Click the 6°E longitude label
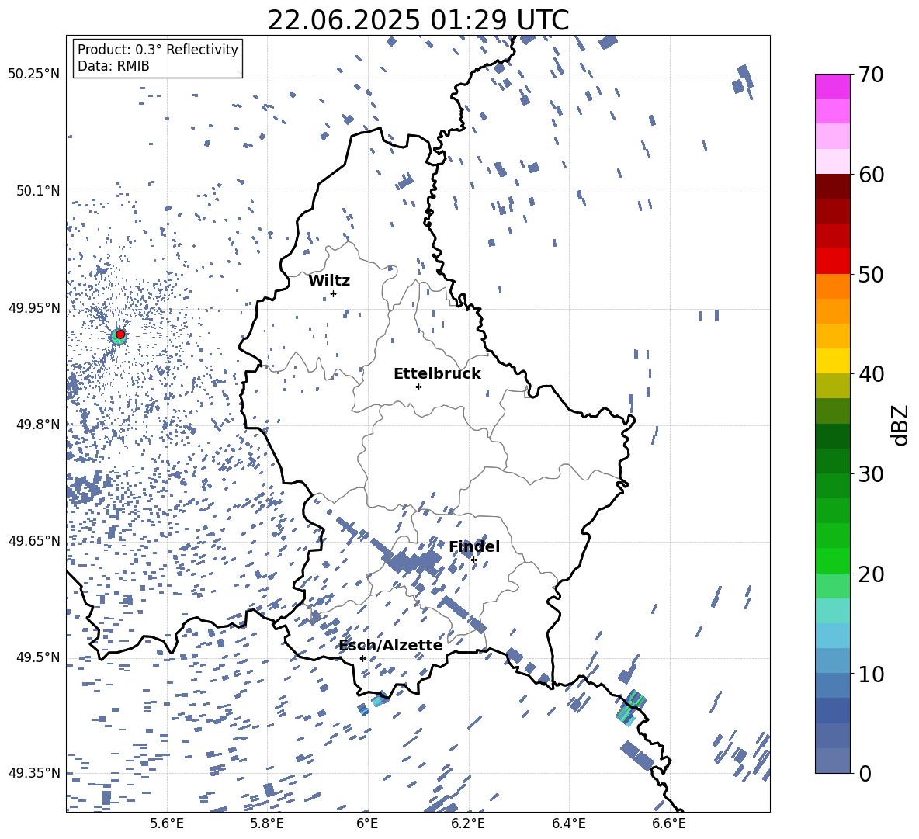Viewport: 919px width, 839px height. 367,823
